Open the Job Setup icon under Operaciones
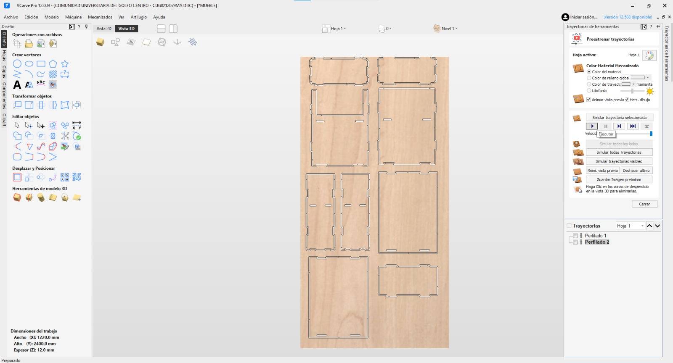The height and width of the screenshot is (363, 673). point(17,43)
